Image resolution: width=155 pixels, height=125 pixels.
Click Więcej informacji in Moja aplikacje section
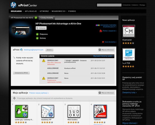tap(106, 93)
